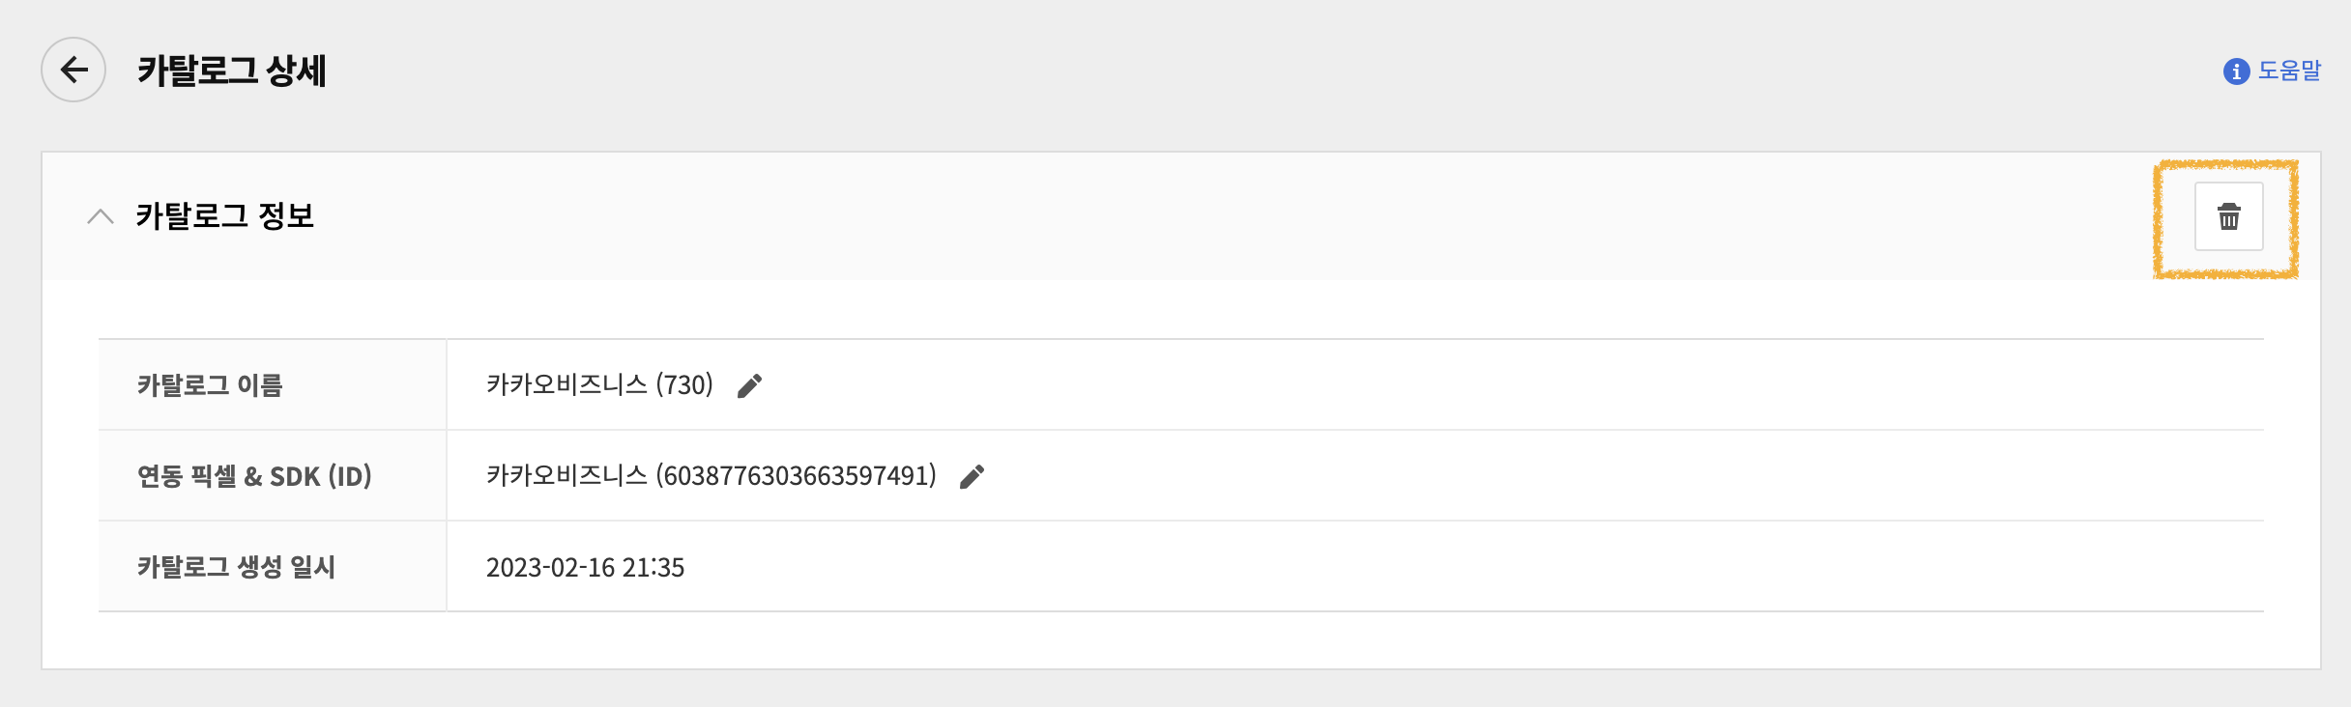Click blank area of the creation date row
The height and width of the screenshot is (707, 2351).
click(x=1450, y=567)
